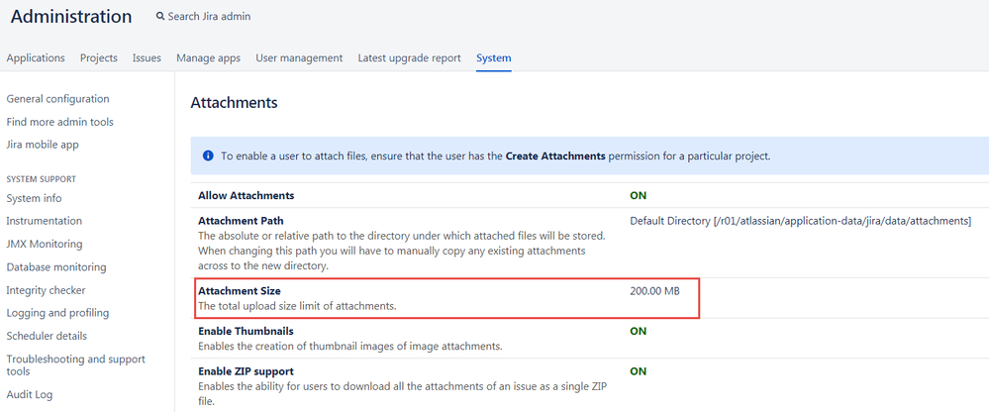Click the Attachment Size label

[239, 291]
